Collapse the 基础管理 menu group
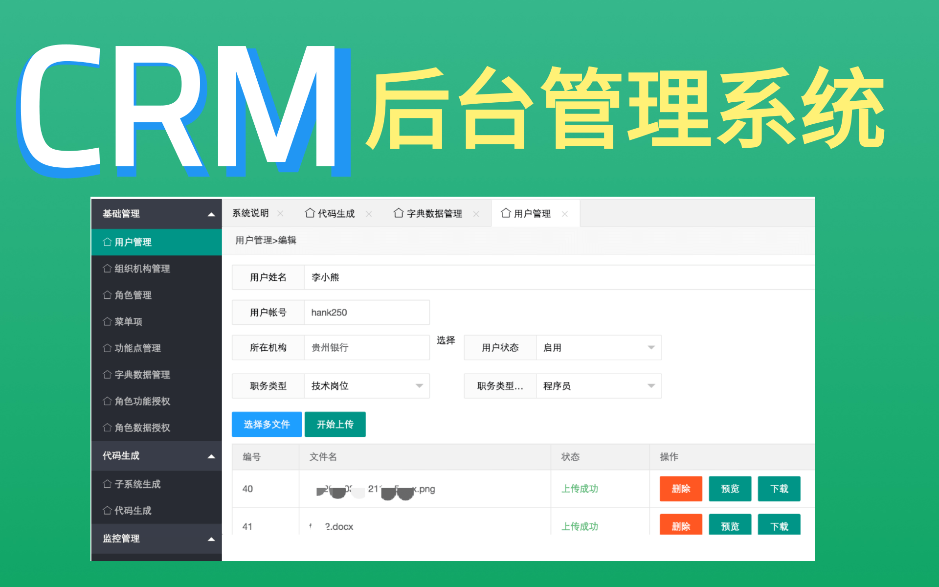Screen dimensions: 939x587 [x=211, y=214]
